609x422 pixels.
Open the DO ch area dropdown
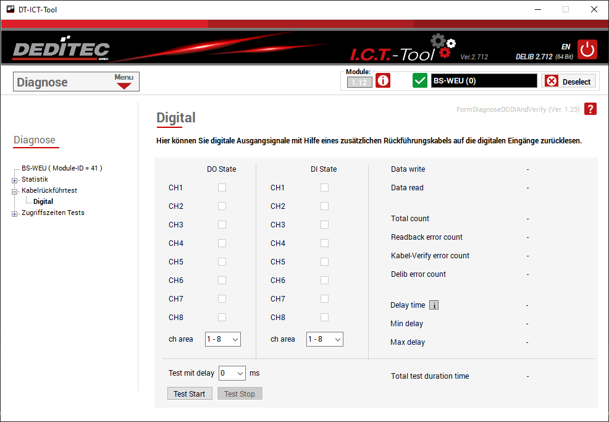tap(222, 339)
